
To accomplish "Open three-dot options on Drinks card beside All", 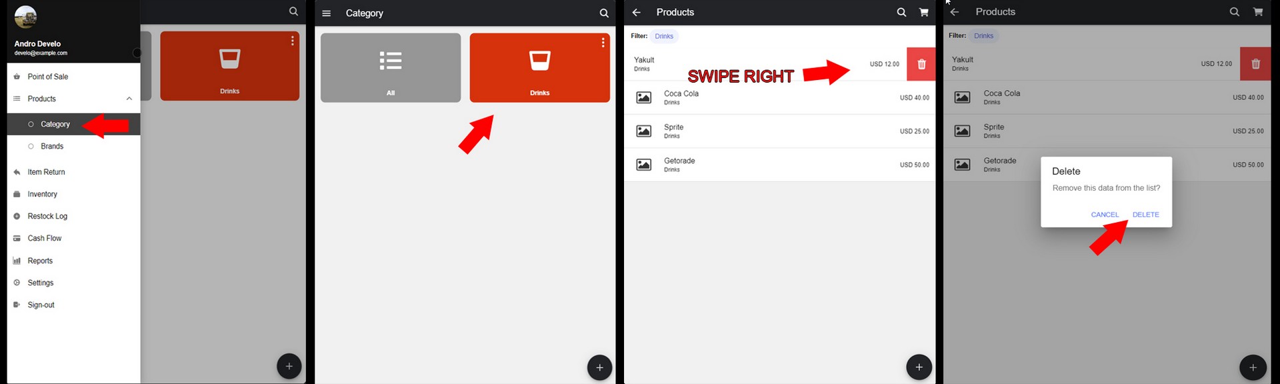I will pos(603,43).
